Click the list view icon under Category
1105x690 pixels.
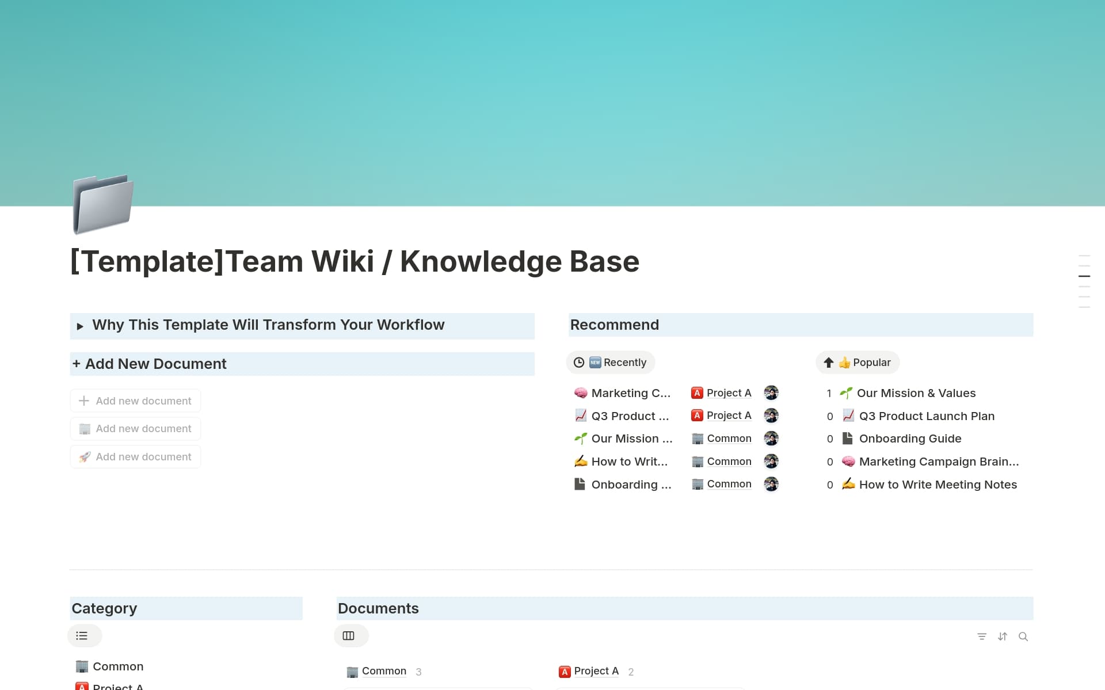pos(84,635)
